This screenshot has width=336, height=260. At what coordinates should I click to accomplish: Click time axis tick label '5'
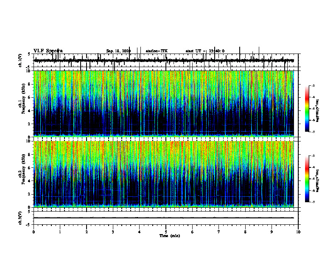pos(166,232)
